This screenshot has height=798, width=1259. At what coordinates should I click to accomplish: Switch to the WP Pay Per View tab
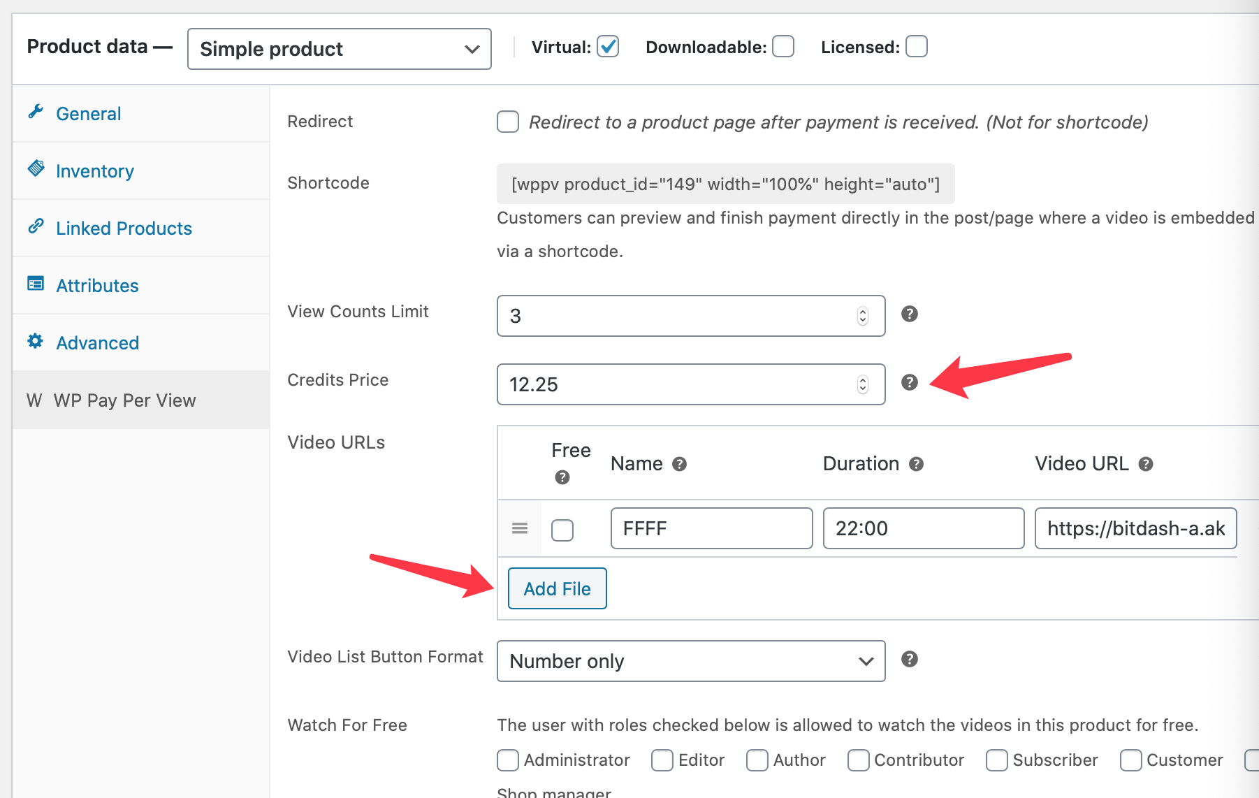pyautogui.click(x=124, y=400)
